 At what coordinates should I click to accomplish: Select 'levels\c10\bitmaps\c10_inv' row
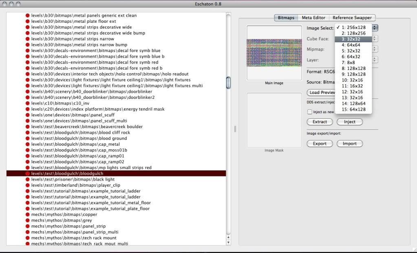click(116, 103)
